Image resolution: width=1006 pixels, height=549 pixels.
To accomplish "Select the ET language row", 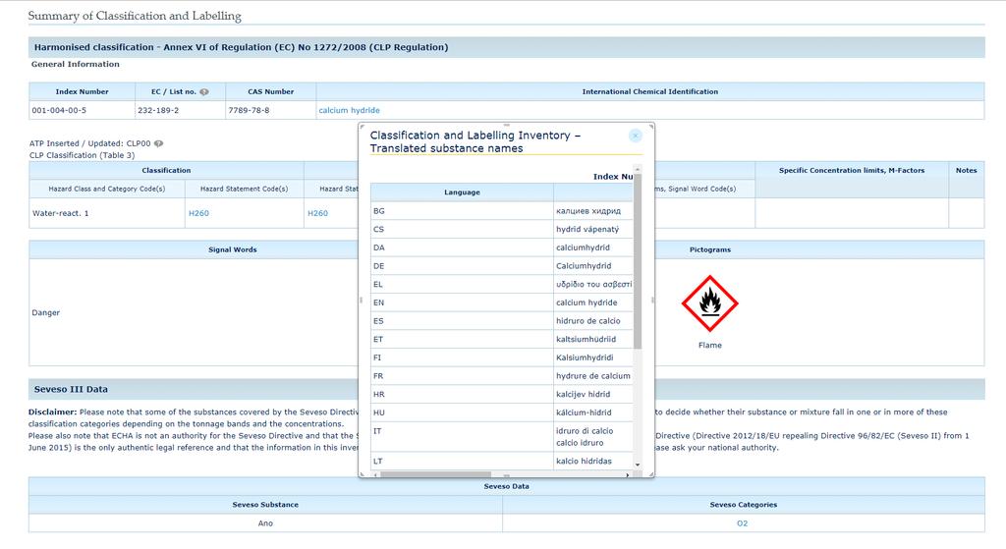I will point(502,339).
